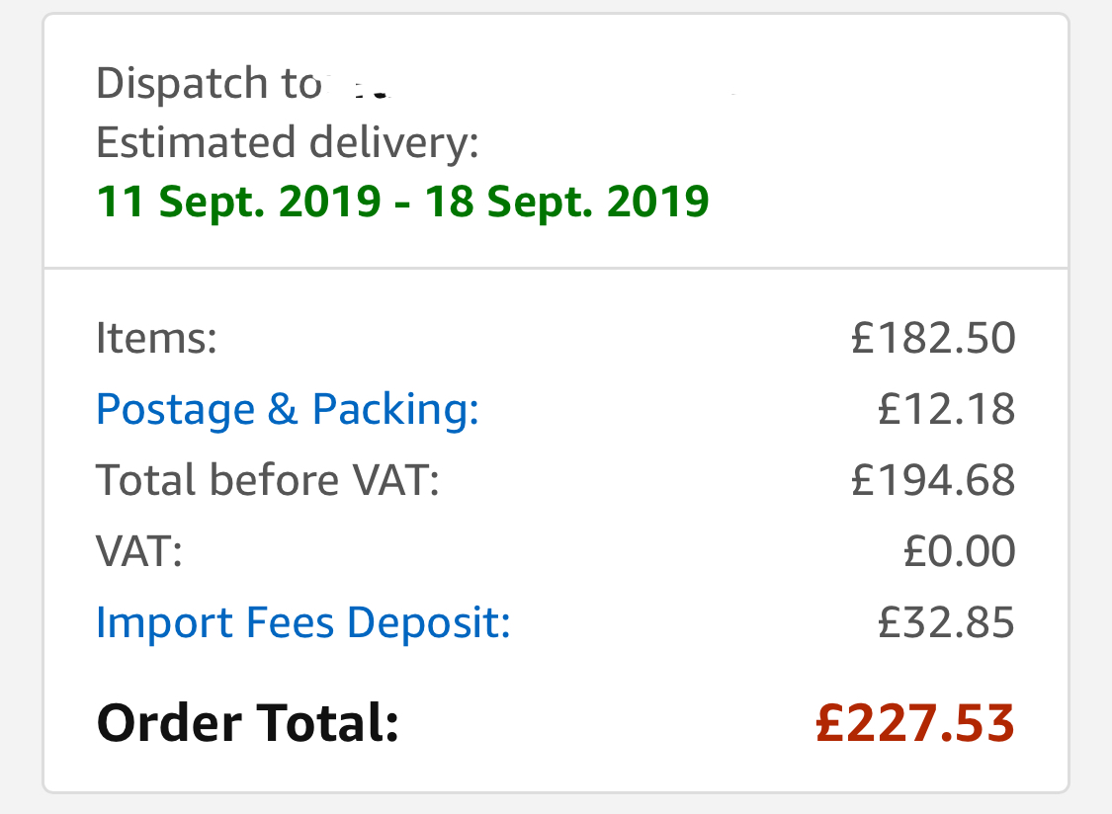Click the Total before VAT label
Screen dimensions: 1112x814
(267, 480)
